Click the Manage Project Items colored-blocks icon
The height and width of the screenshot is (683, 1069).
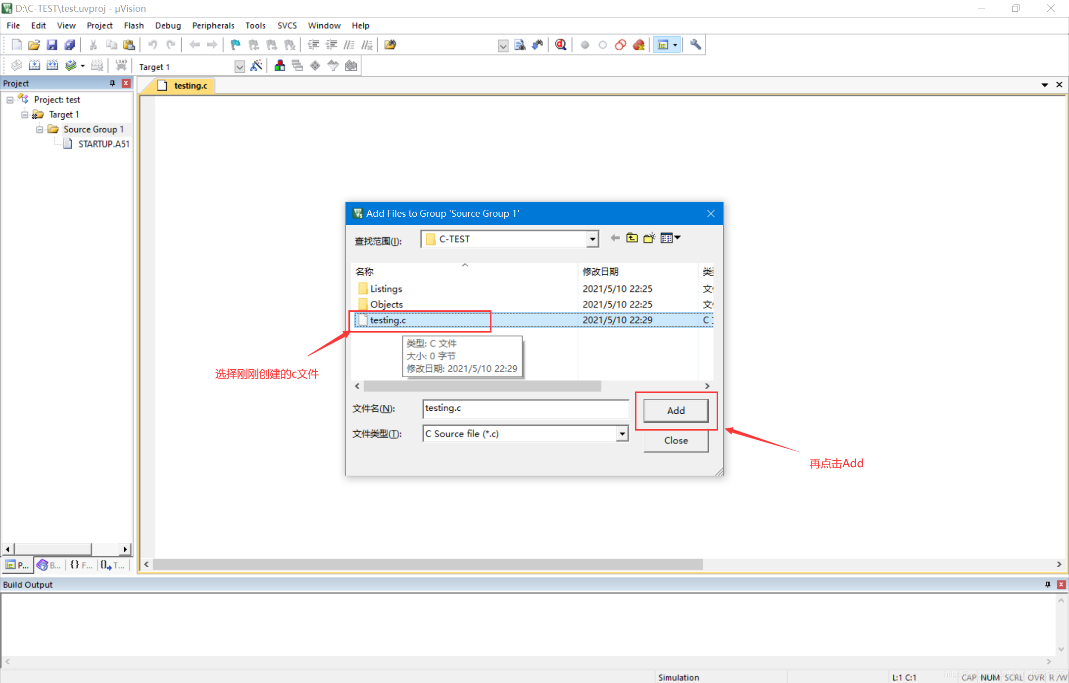(280, 66)
